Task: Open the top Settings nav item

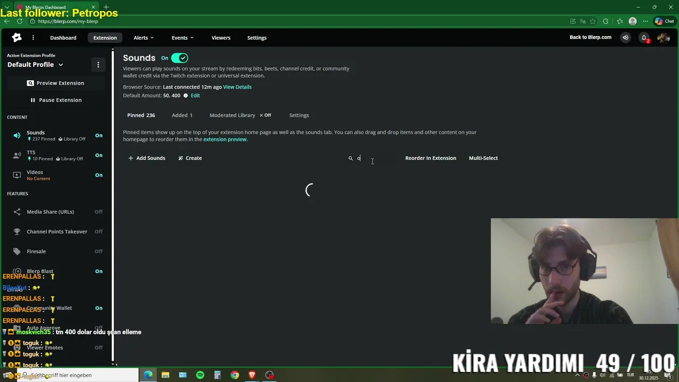Action: point(257,38)
